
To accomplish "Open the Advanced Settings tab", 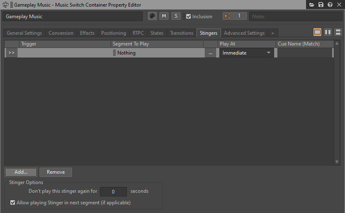I will point(244,33).
